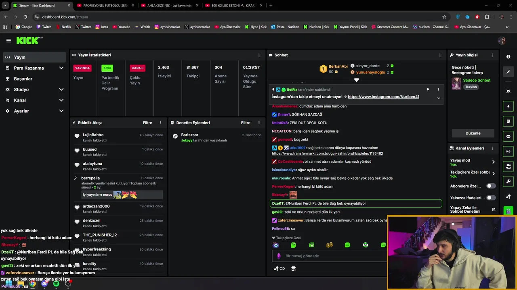Open Filtre in Etkinlik Akışı panel
Viewport: 517px width, 290px height.
click(x=147, y=123)
